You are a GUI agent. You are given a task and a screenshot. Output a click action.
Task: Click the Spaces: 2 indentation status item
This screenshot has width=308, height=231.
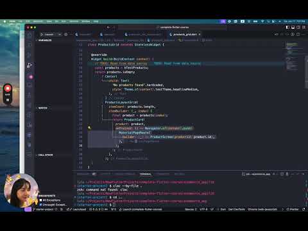[191, 209]
